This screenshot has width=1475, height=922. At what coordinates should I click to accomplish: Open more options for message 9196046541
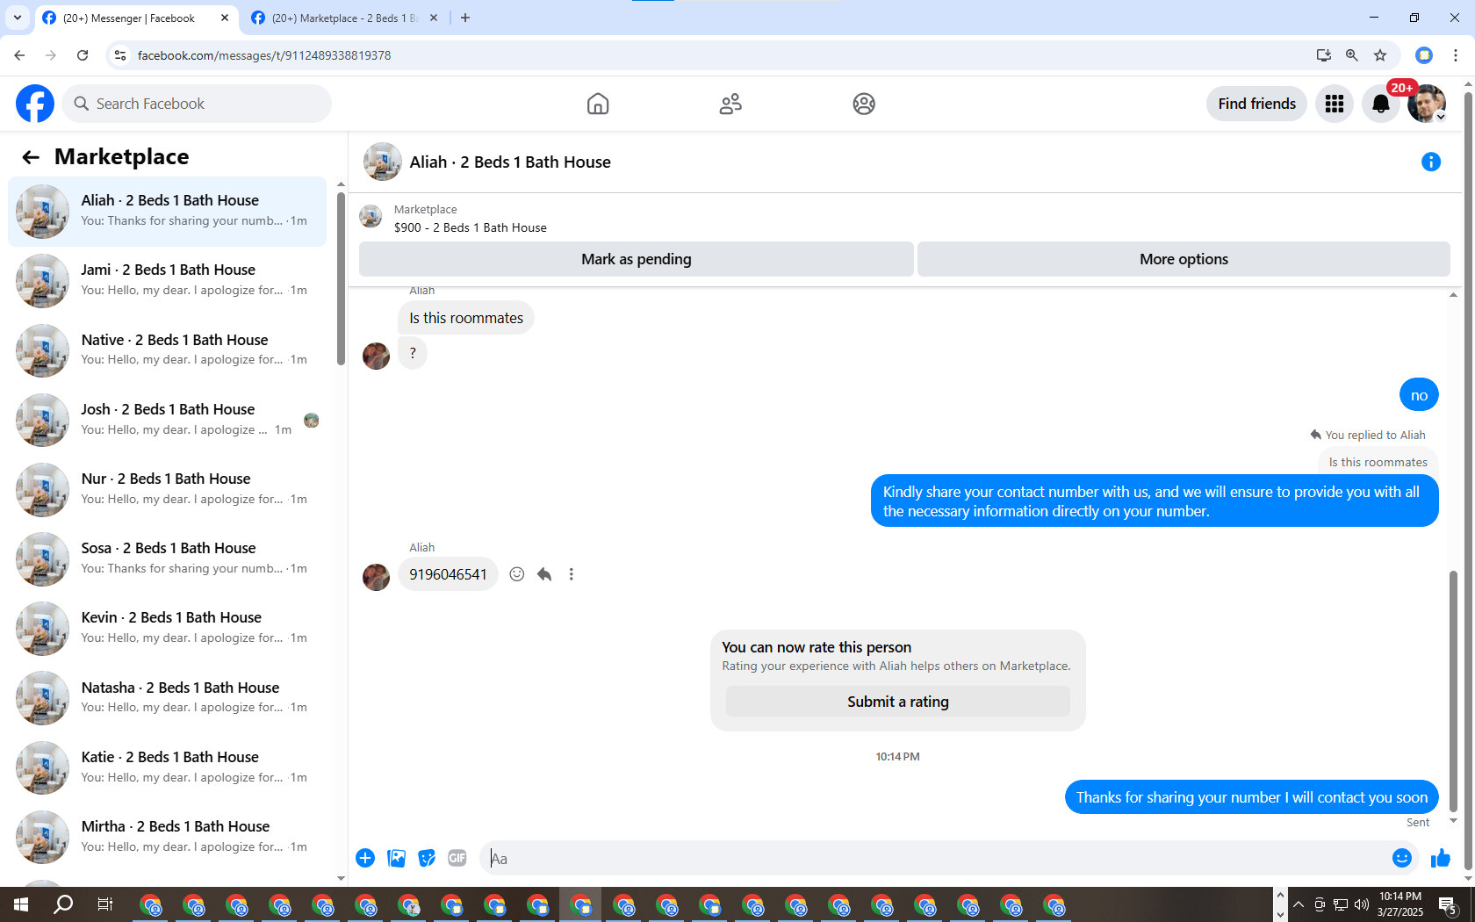pos(572,574)
